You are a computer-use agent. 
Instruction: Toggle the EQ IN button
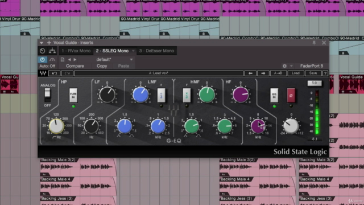point(274,95)
